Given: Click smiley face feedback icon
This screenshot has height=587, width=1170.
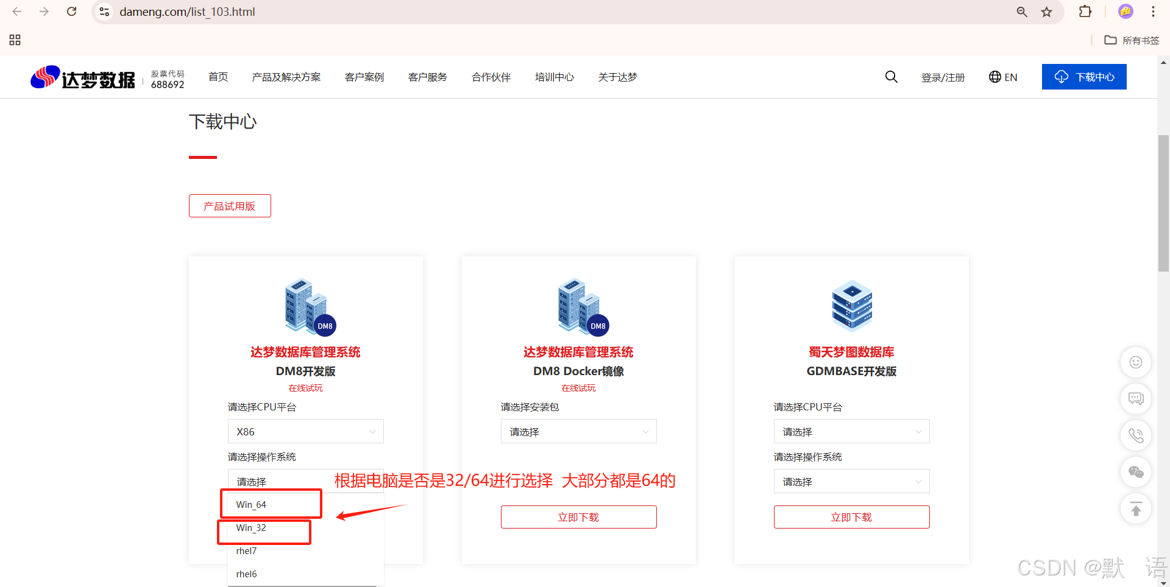Looking at the screenshot, I should 1136,362.
